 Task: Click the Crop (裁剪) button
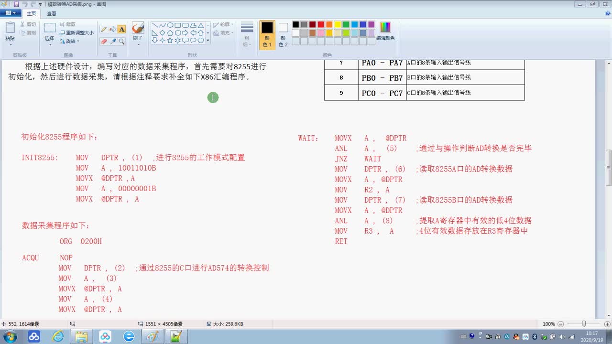67,24
